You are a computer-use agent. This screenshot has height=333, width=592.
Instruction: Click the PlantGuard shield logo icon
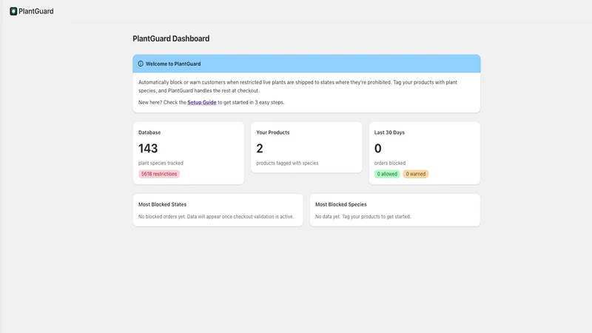point(13,11)
